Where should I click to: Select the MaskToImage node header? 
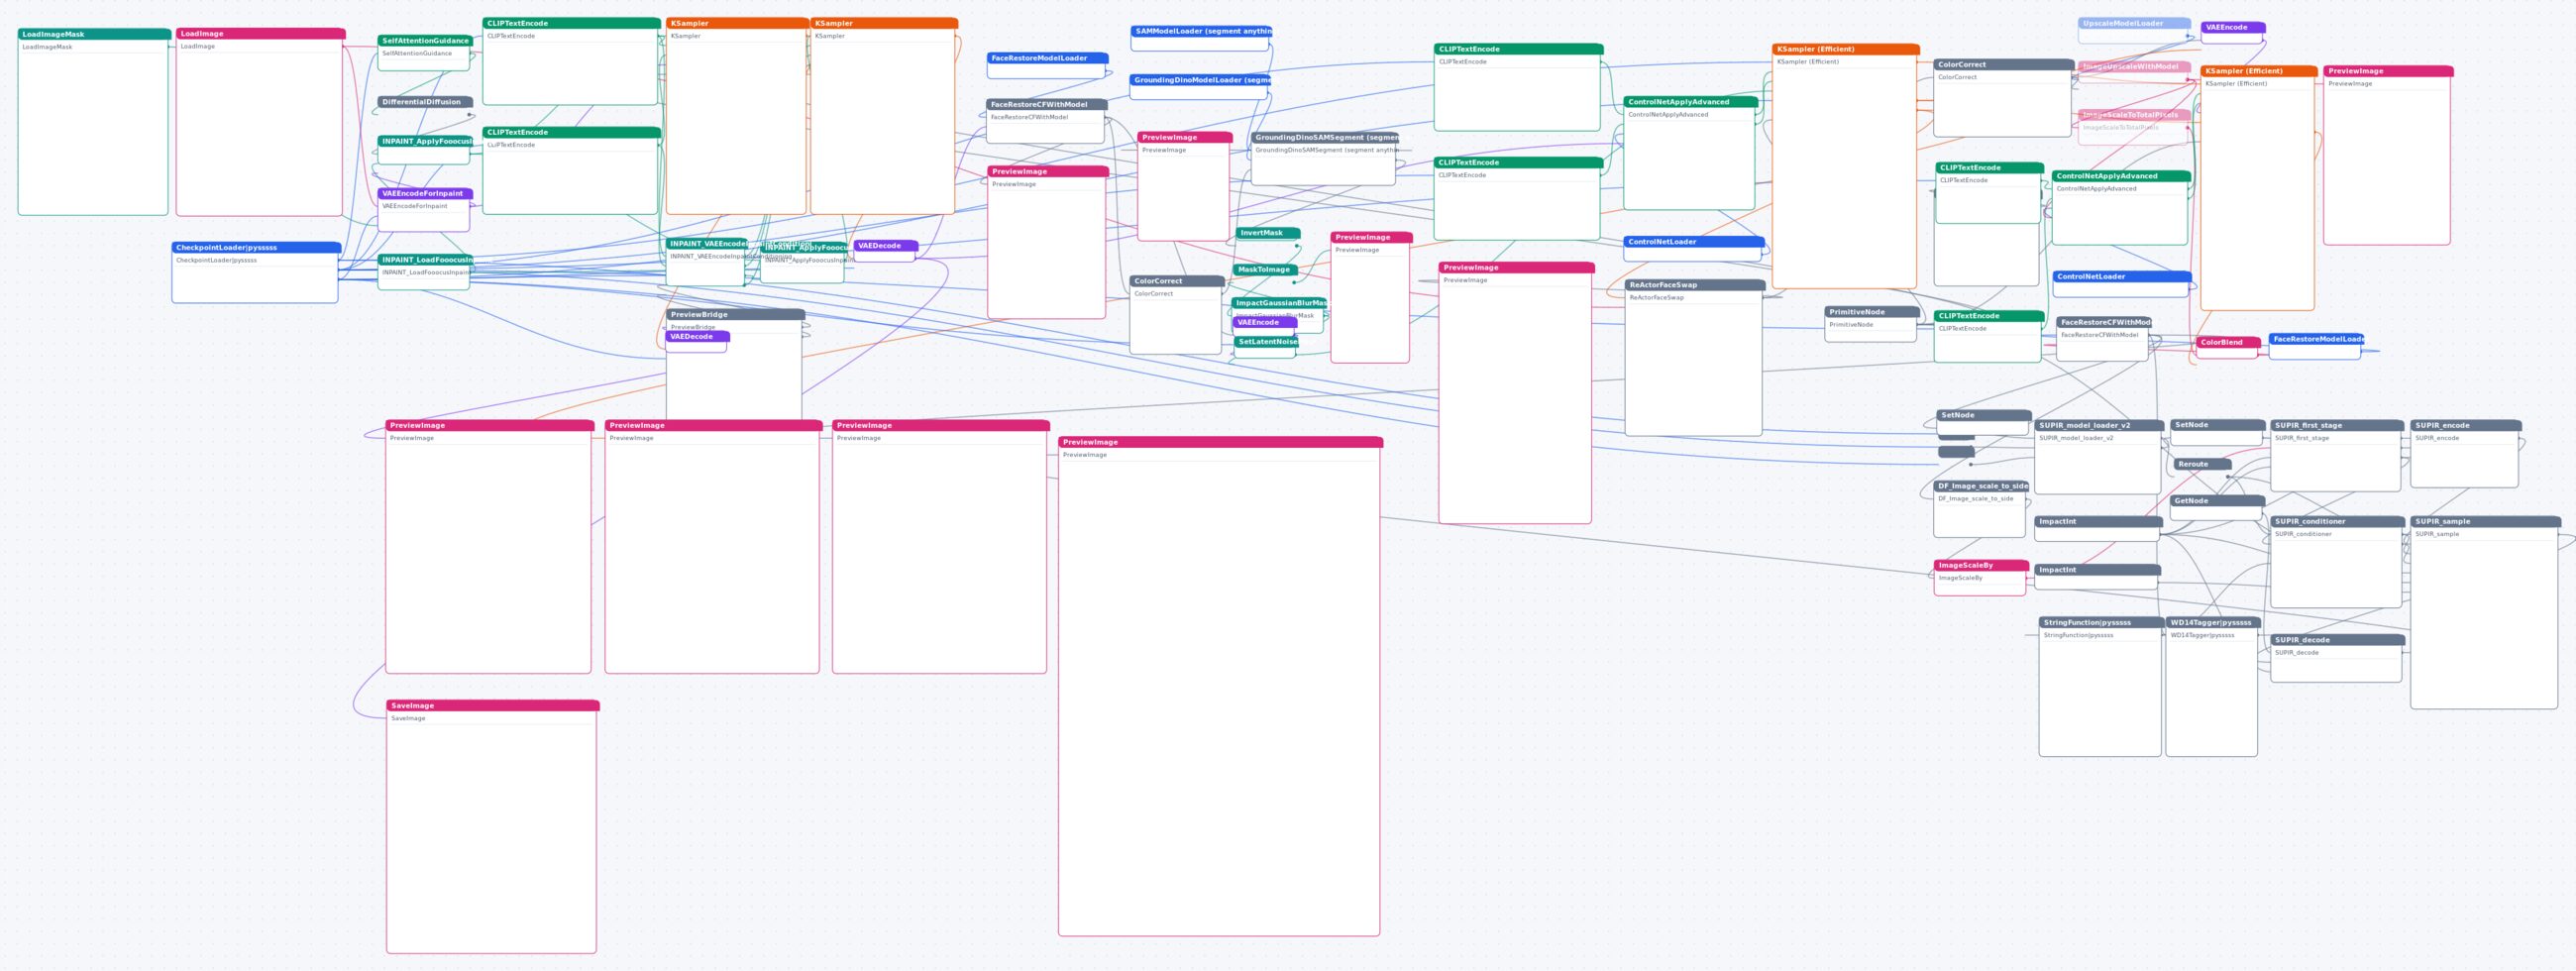(x=1266, y=270)
